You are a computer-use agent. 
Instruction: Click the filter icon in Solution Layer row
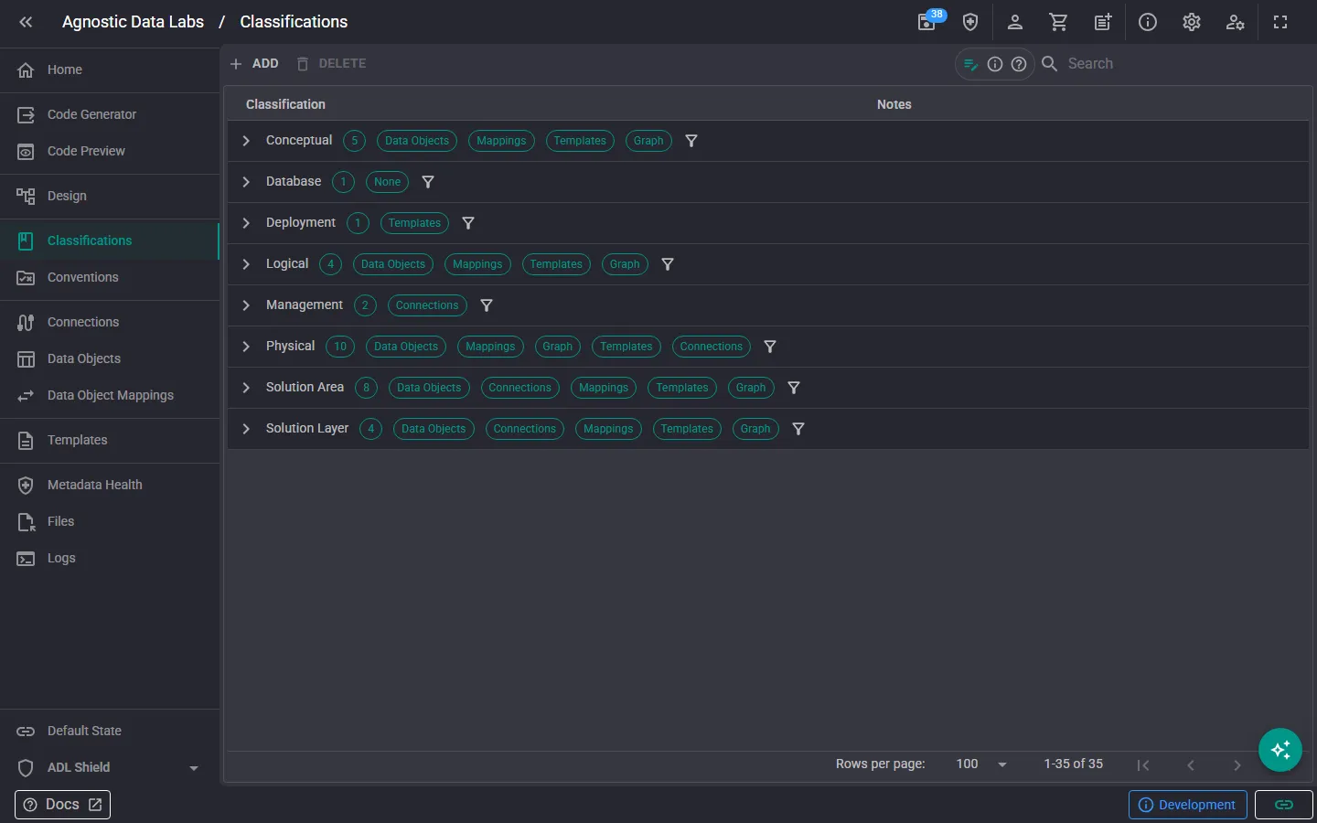tap(798, 429)
